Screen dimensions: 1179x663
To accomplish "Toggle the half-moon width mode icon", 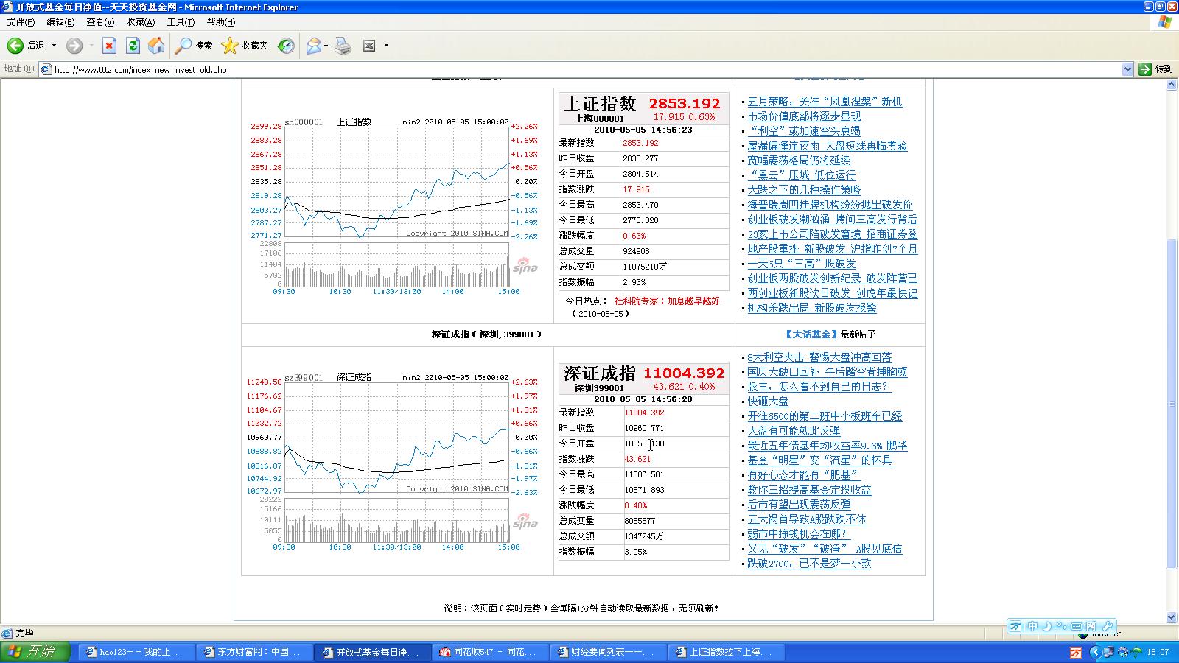I will (1047, 626).
